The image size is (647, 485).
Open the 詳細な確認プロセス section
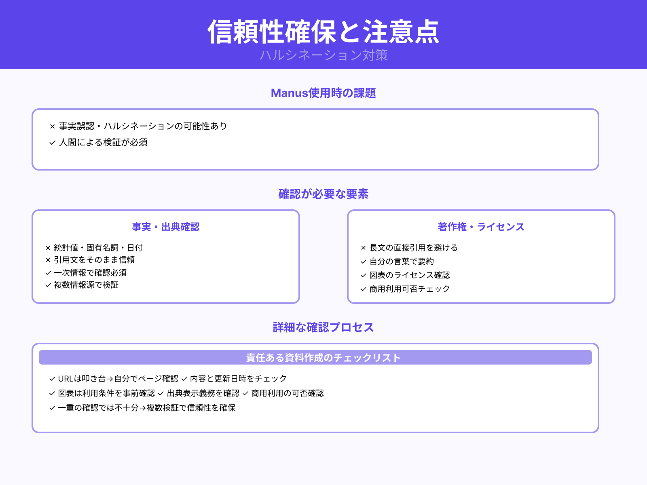323,327
